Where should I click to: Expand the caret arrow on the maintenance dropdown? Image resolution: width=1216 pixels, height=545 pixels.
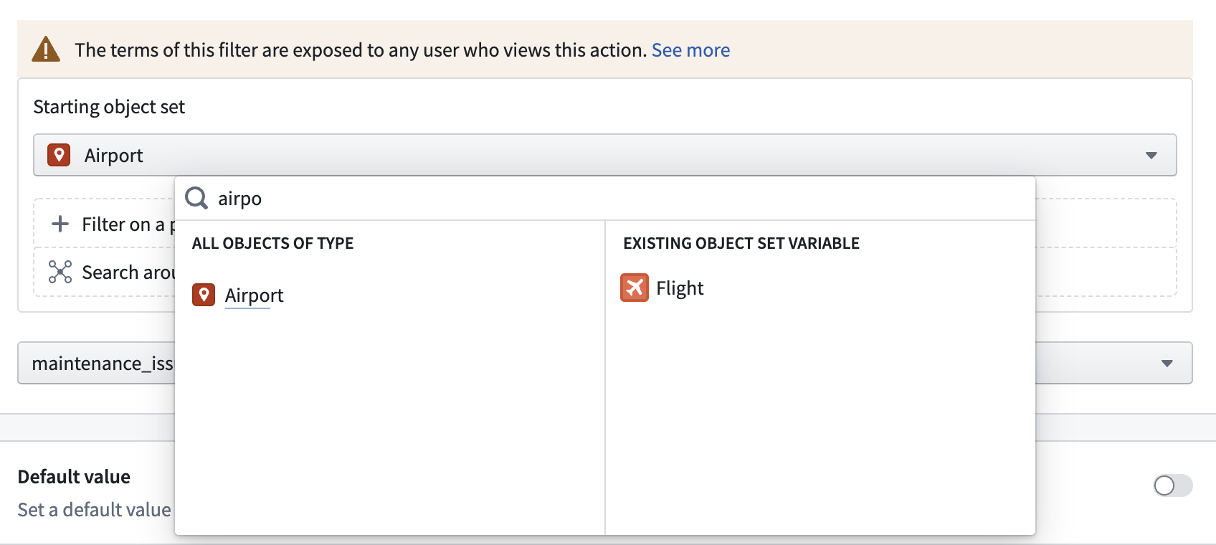click(x=1167, y=364)
